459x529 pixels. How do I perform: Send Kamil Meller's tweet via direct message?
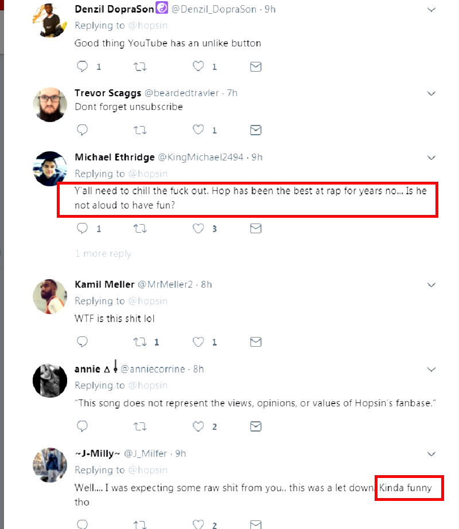click(256, 342)
